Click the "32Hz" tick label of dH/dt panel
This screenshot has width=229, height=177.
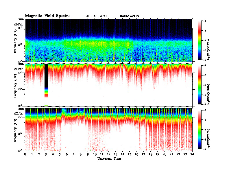[x=21, y=19]
